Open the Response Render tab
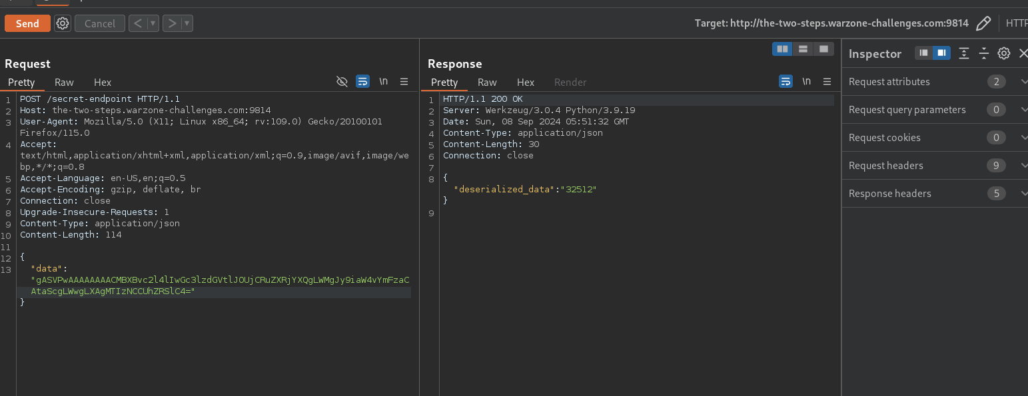The width and height of the screenshot is (1028, 396). coord(570,82)
